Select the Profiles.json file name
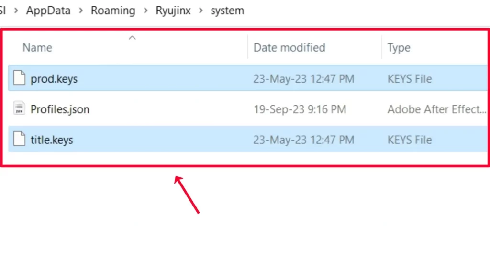 (60, 109)
